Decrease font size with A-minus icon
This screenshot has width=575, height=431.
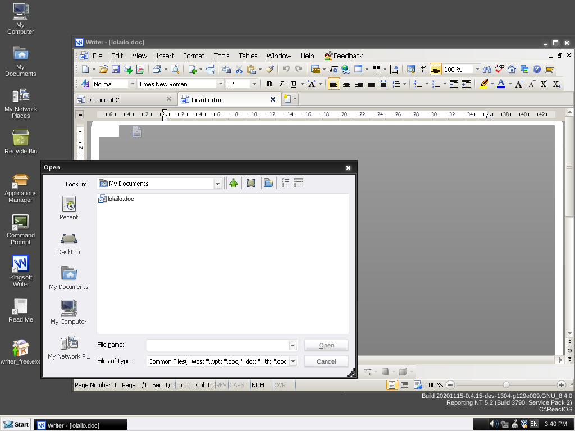[531, 84]
